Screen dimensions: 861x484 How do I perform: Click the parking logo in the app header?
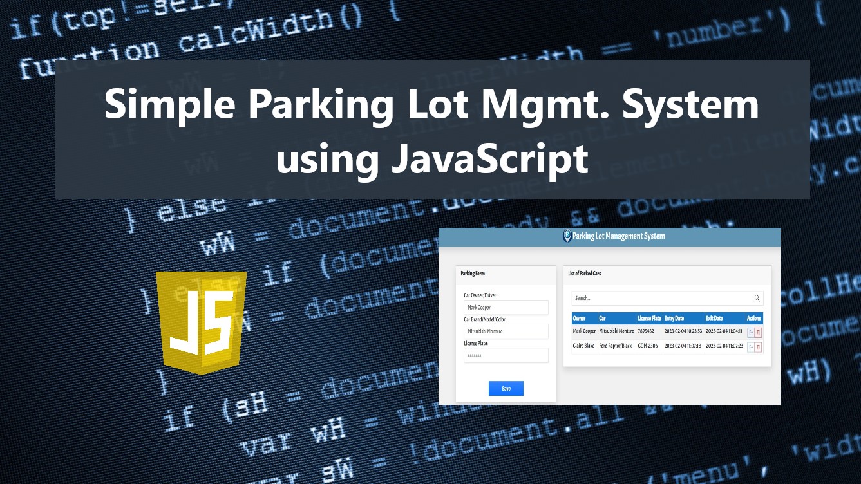(x=567, y=236)
